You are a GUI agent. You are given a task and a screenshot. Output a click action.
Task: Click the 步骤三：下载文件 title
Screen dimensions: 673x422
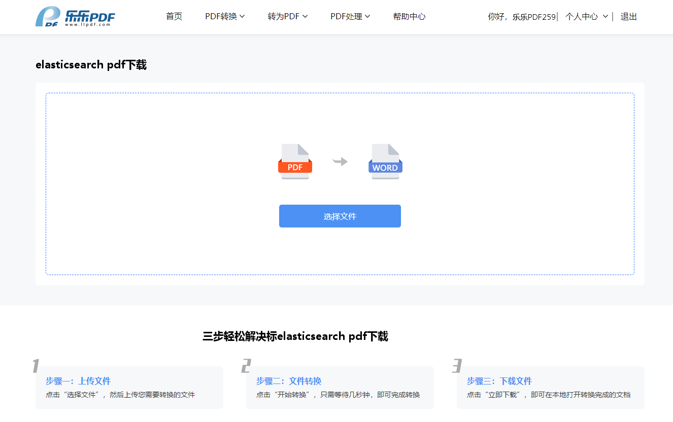point(499,381)
